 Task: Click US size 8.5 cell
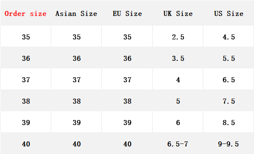tap(229, 123)
